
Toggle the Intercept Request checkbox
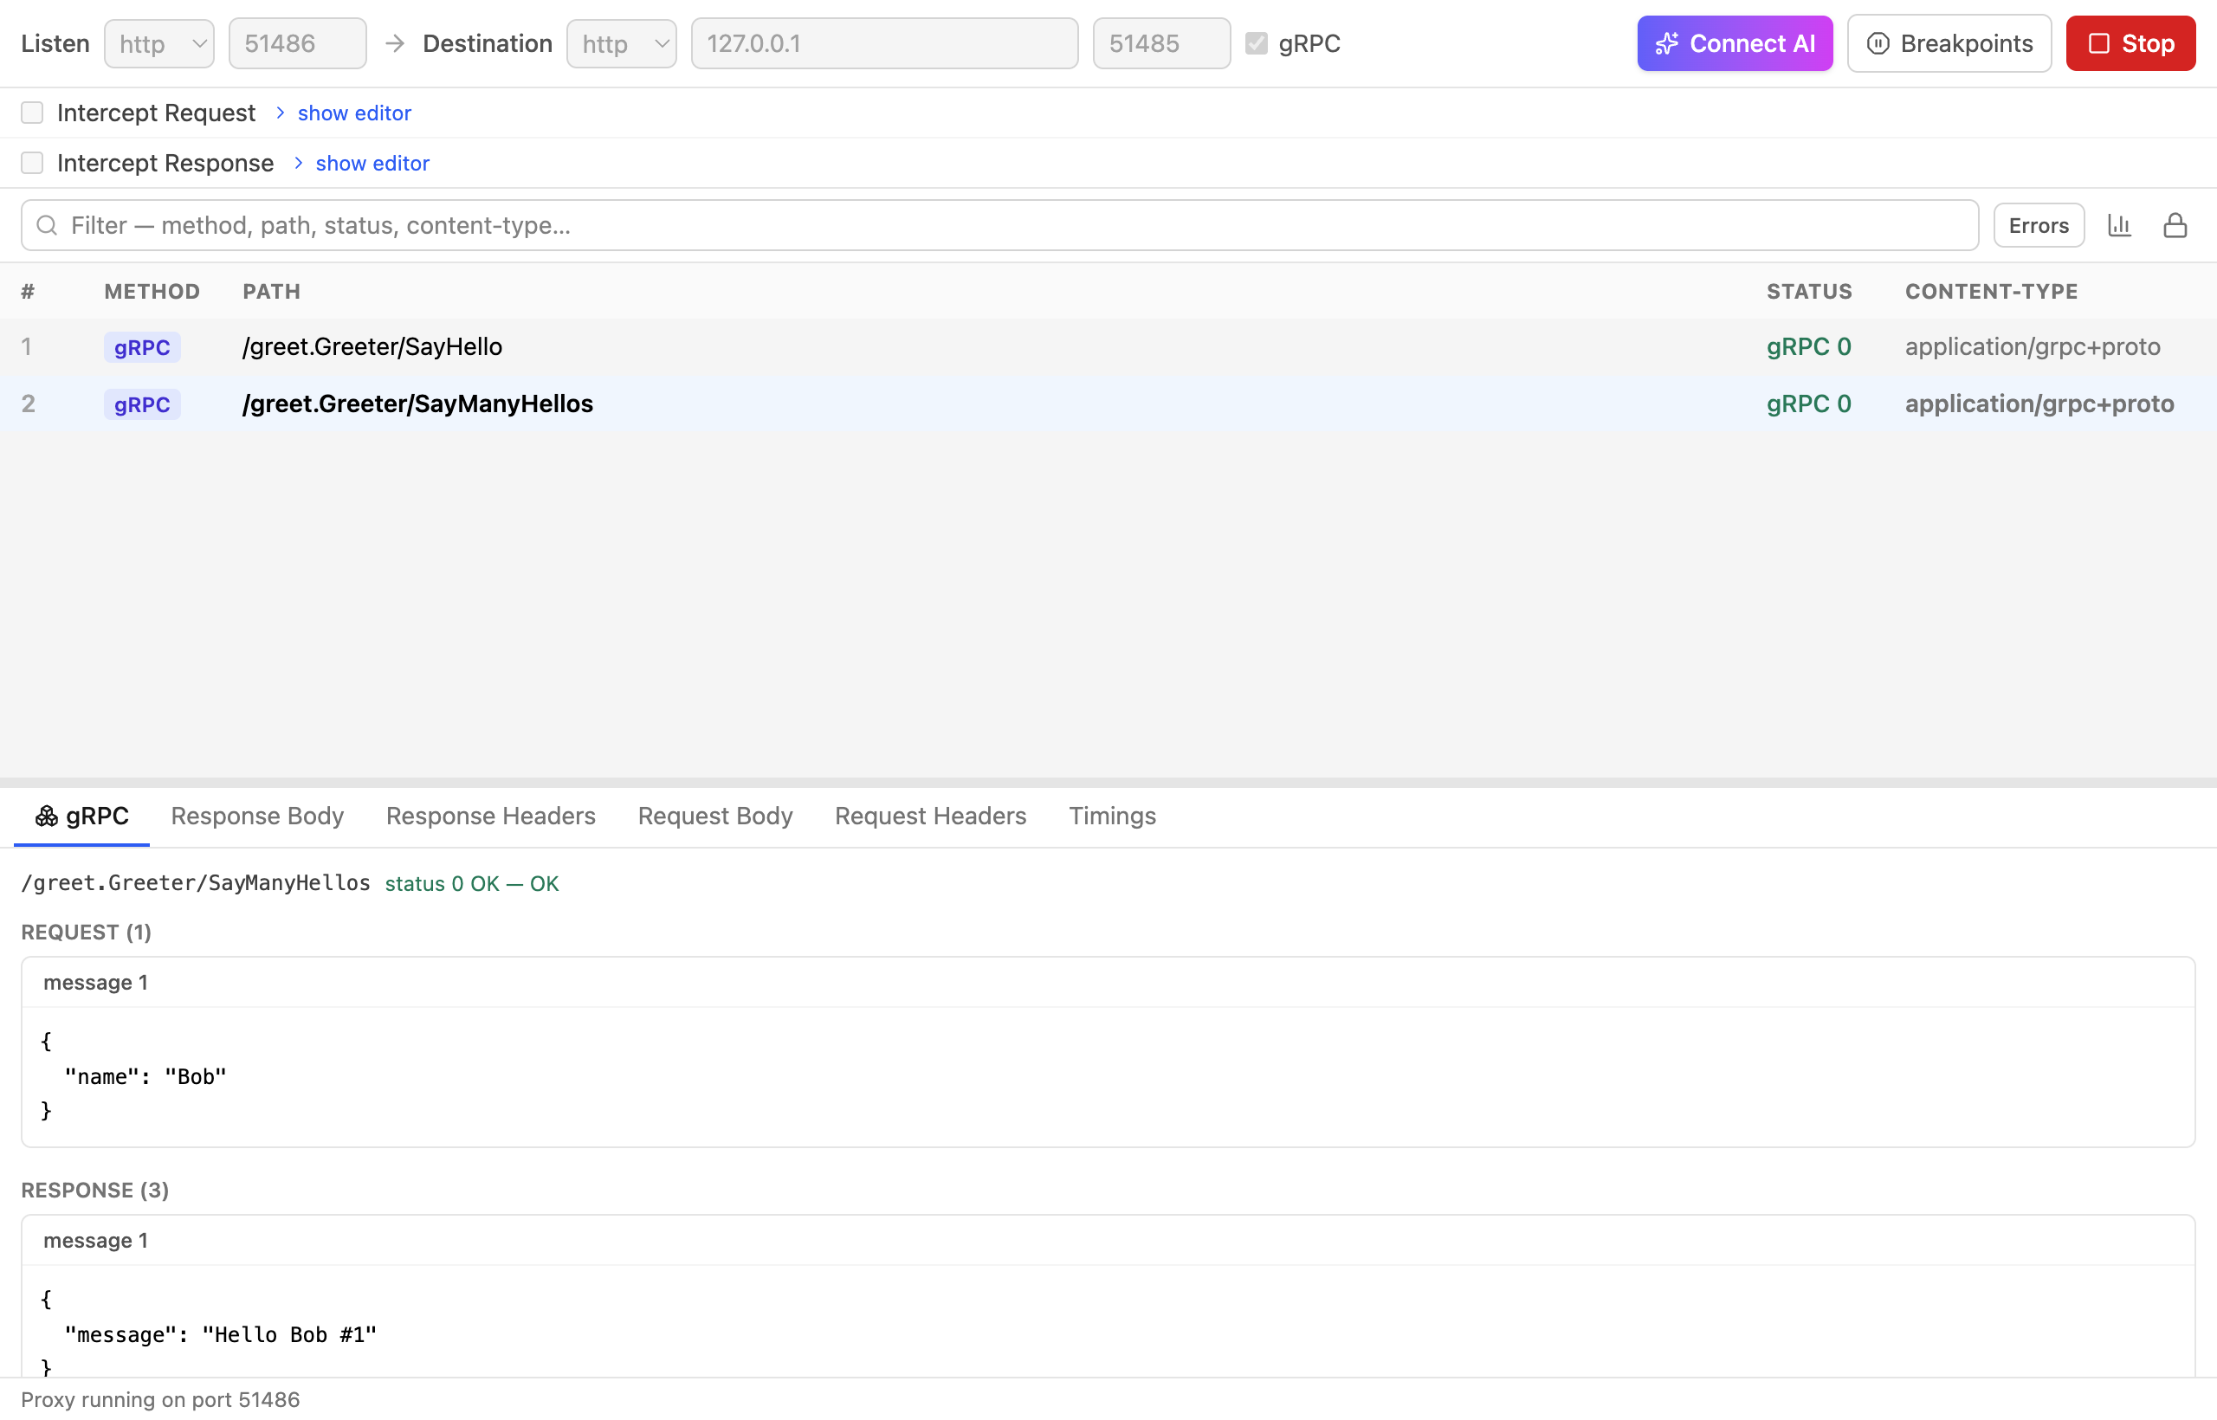click(32, 113)
